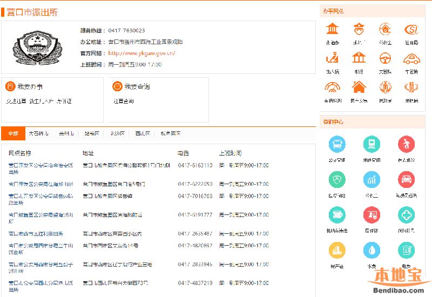Open the www.ykgaw.gov.cn official website link

(141, 53)
